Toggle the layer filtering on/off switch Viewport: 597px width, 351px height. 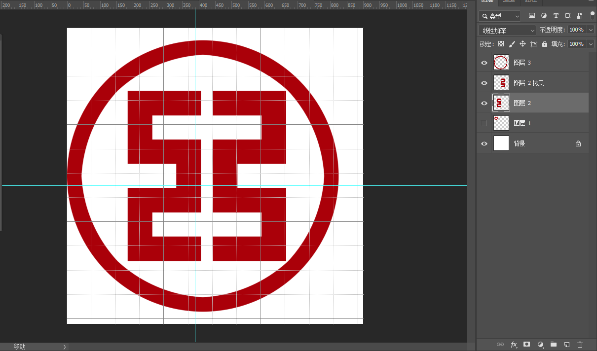tap(593, 15)
